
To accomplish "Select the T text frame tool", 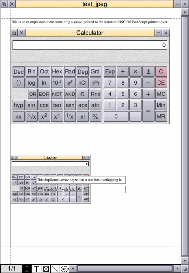I will (37, 269).
